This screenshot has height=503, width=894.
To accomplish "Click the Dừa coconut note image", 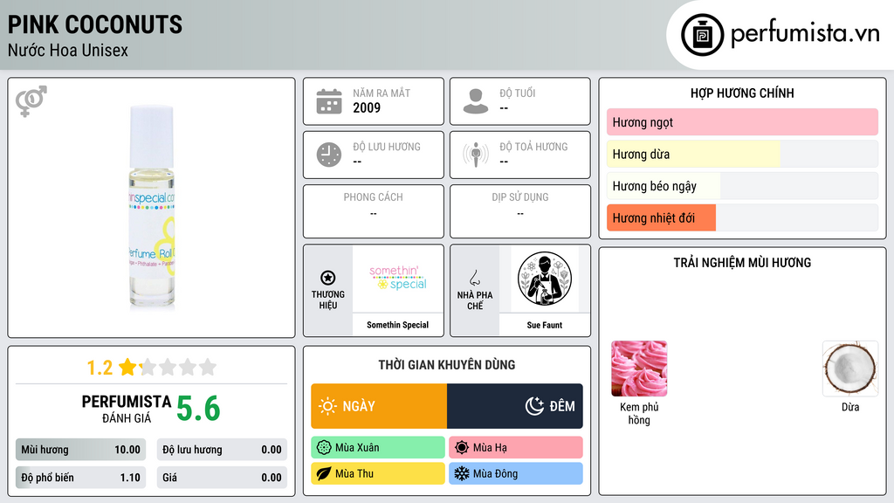I will (850, 369).
